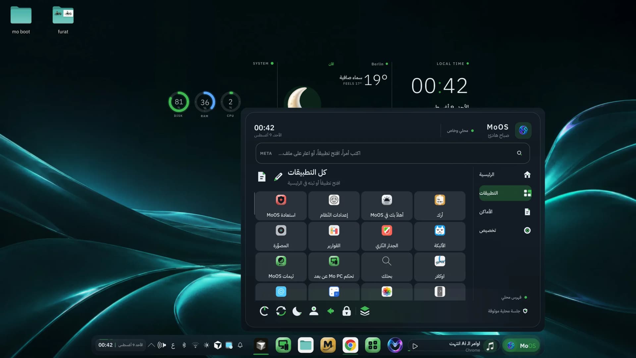Screen dimensions: 636x358
Task: Open the yellow M app on taskbar
Action: pos(328,345)
